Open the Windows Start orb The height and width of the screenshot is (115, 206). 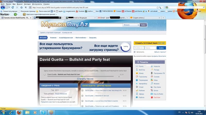coord(3,112)
